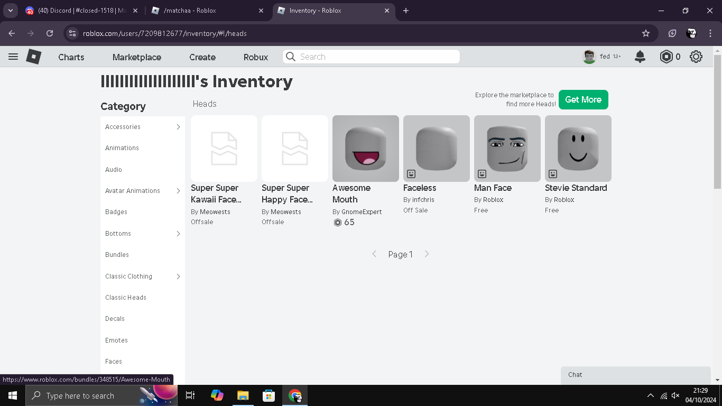Click the muted volume tray icon
Image resolution: width=722 pixels, height=406 pixels.
pos(675,395)
